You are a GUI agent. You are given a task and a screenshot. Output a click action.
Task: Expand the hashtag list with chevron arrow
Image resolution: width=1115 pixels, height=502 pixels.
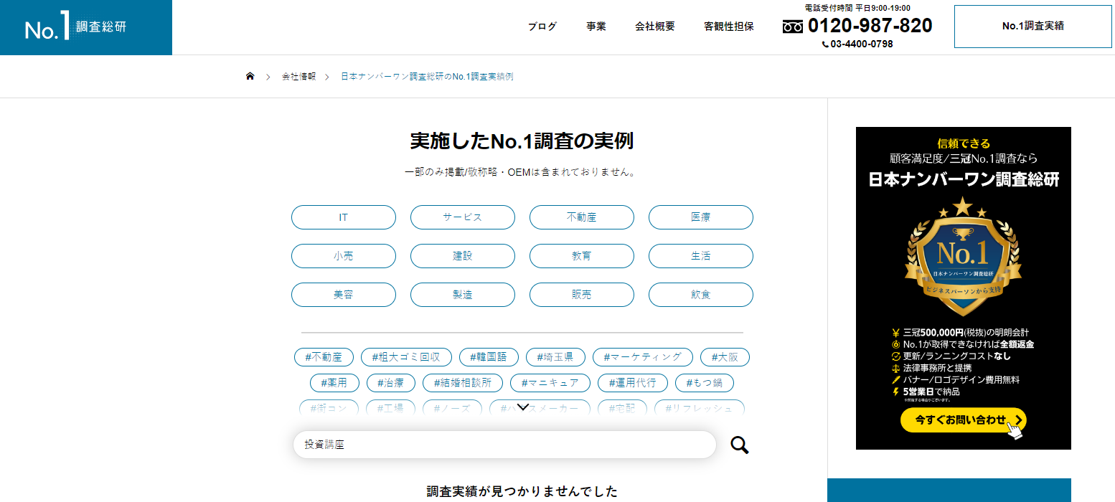tap(523, 407)
